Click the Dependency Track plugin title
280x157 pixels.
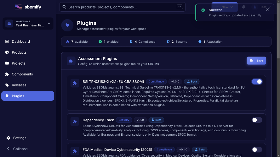pyautogui.click(x=98, y=120)
